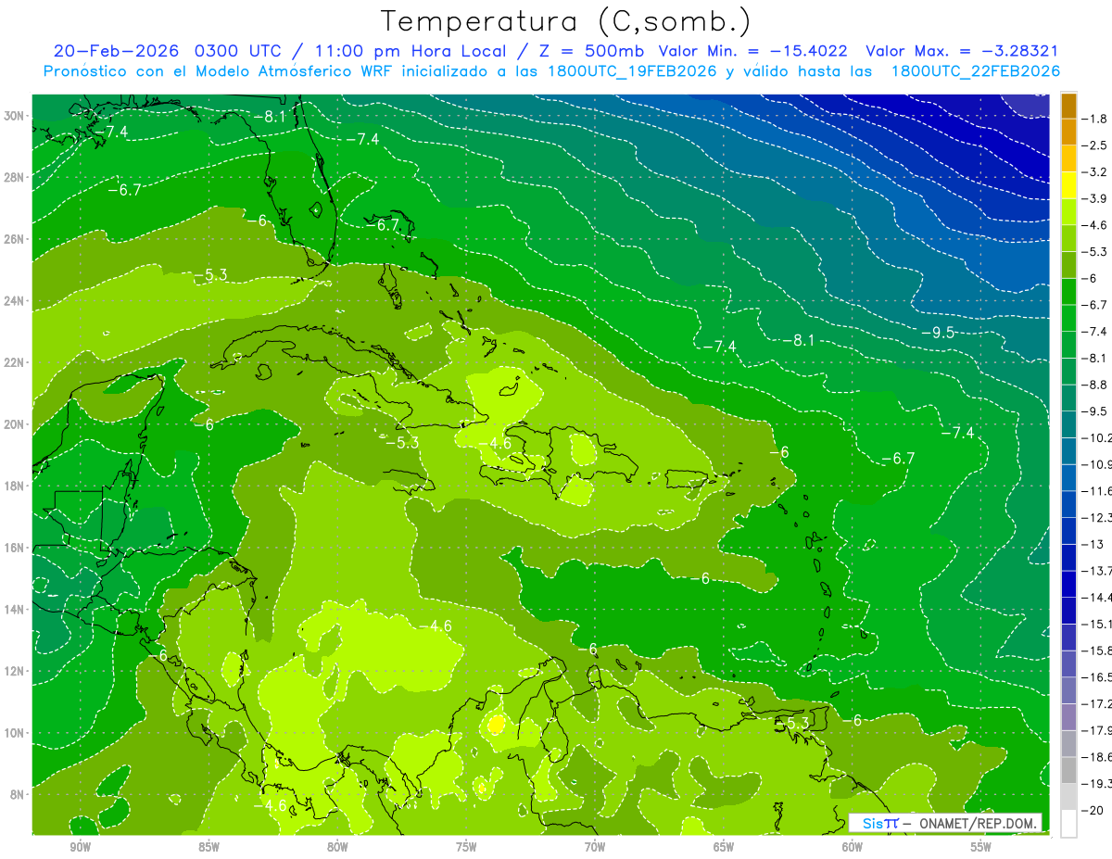Click the teal swatch between -9.5 and -10.2
The height and width of the screenshot is (859, 1112).
[x=1068, y=424]
